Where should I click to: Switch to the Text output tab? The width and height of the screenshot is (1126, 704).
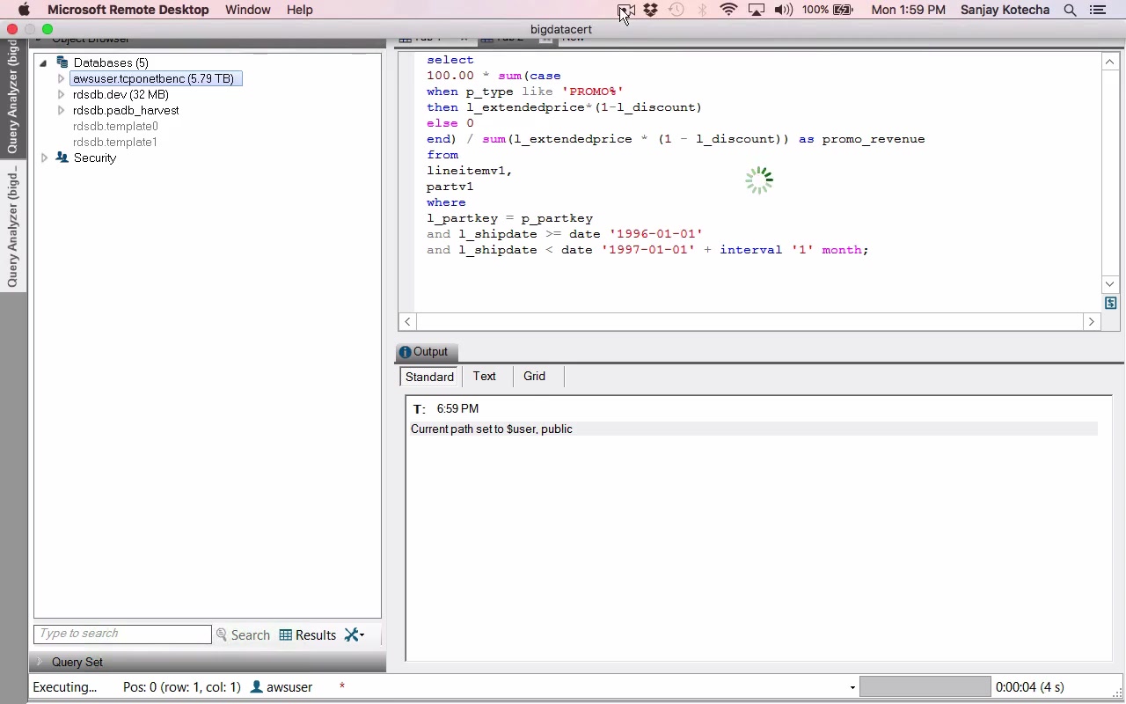(x=485, y=376)
